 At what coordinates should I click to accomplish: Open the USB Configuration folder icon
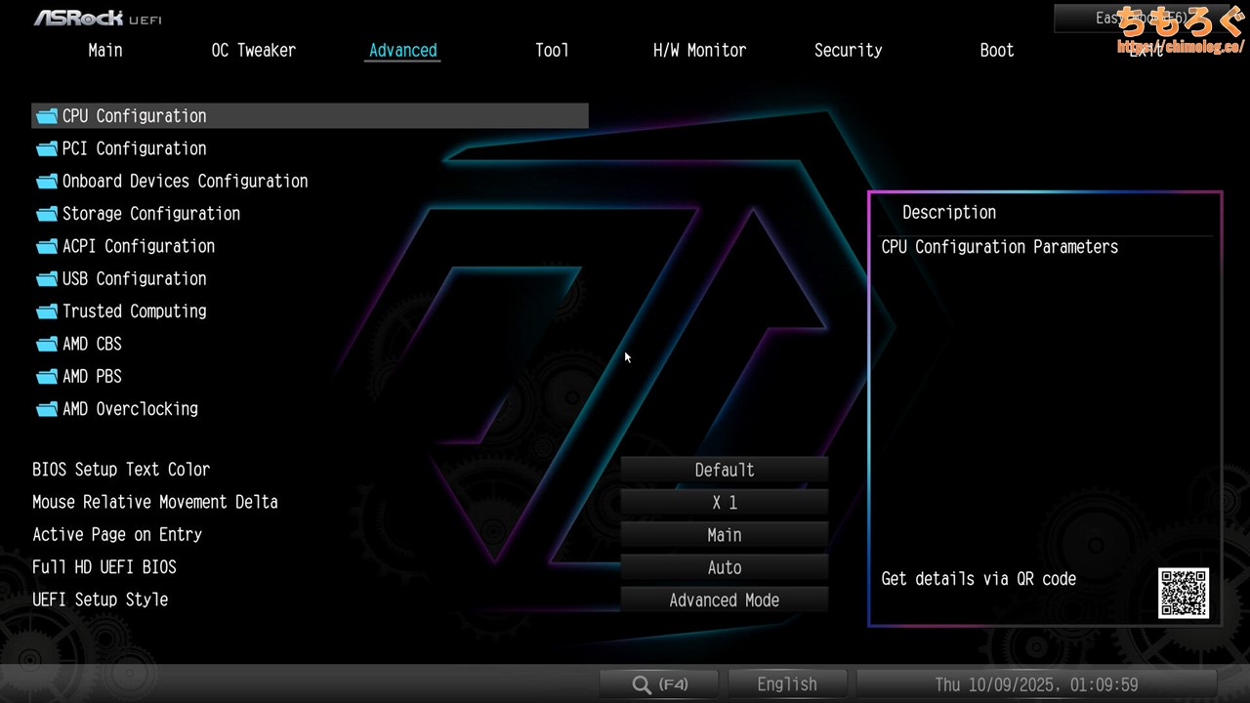click(x=47, y=279)
